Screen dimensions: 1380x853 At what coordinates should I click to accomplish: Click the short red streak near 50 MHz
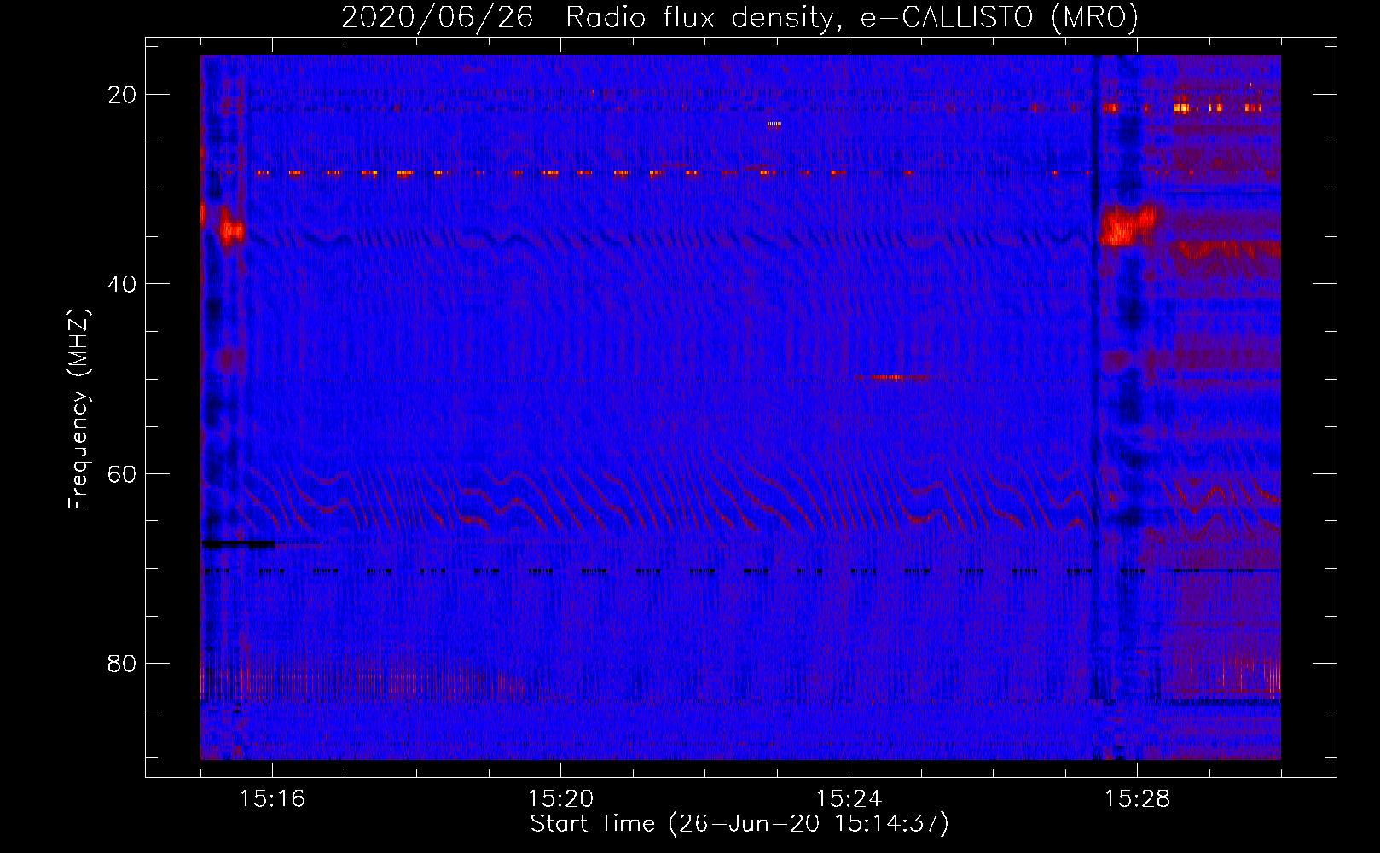click(x=890, y=376)
